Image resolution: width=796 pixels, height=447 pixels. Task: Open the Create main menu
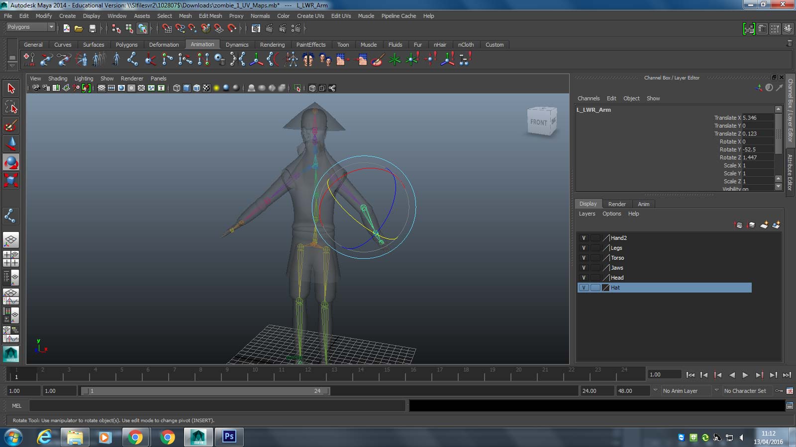pyautogui.click(x=68, y=16)
